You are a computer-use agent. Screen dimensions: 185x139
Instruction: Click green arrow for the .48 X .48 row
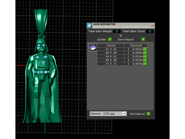point(145,53)
